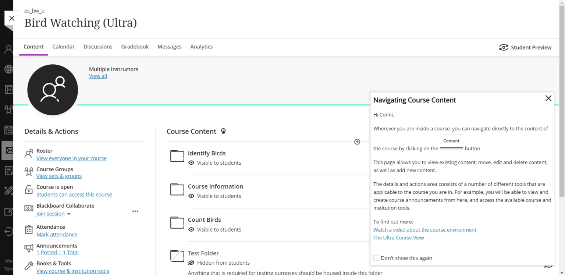565x275 pixels.
Task: Click the Student Preview button label
Action: pos(531,47)
